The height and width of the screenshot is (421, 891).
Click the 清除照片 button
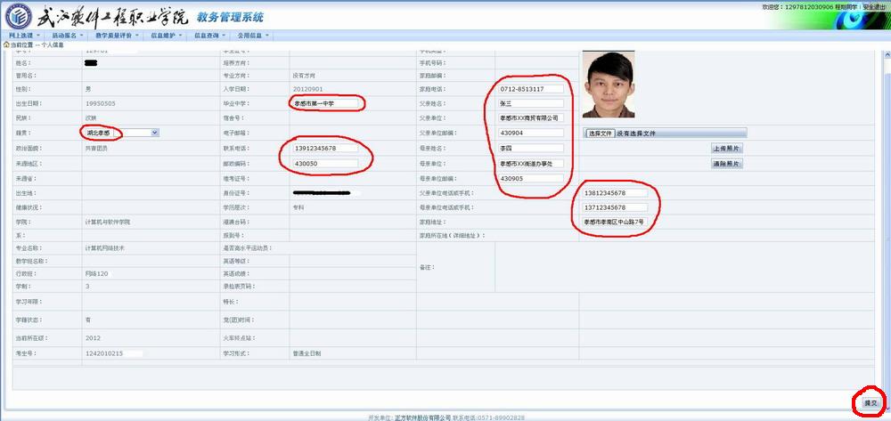tap(726, 164)
